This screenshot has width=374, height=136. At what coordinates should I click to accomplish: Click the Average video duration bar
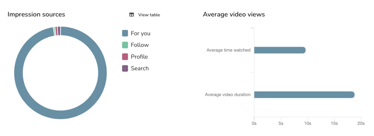(x=304, y=94)
